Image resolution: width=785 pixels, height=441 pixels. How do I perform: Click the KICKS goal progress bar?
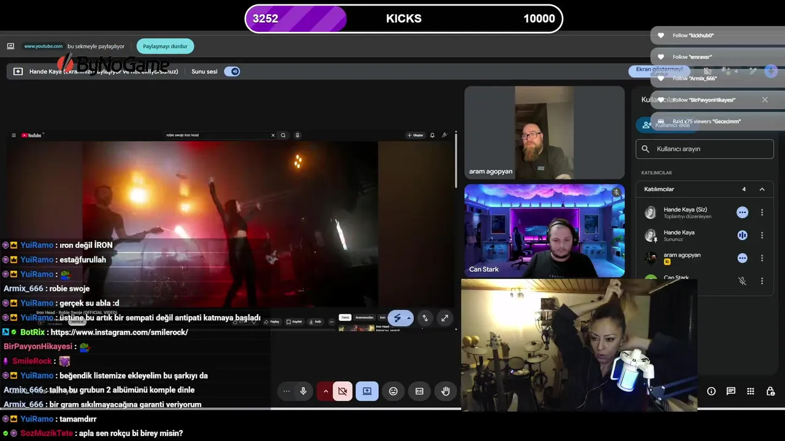pyautogui.click(x=404, y=18)
